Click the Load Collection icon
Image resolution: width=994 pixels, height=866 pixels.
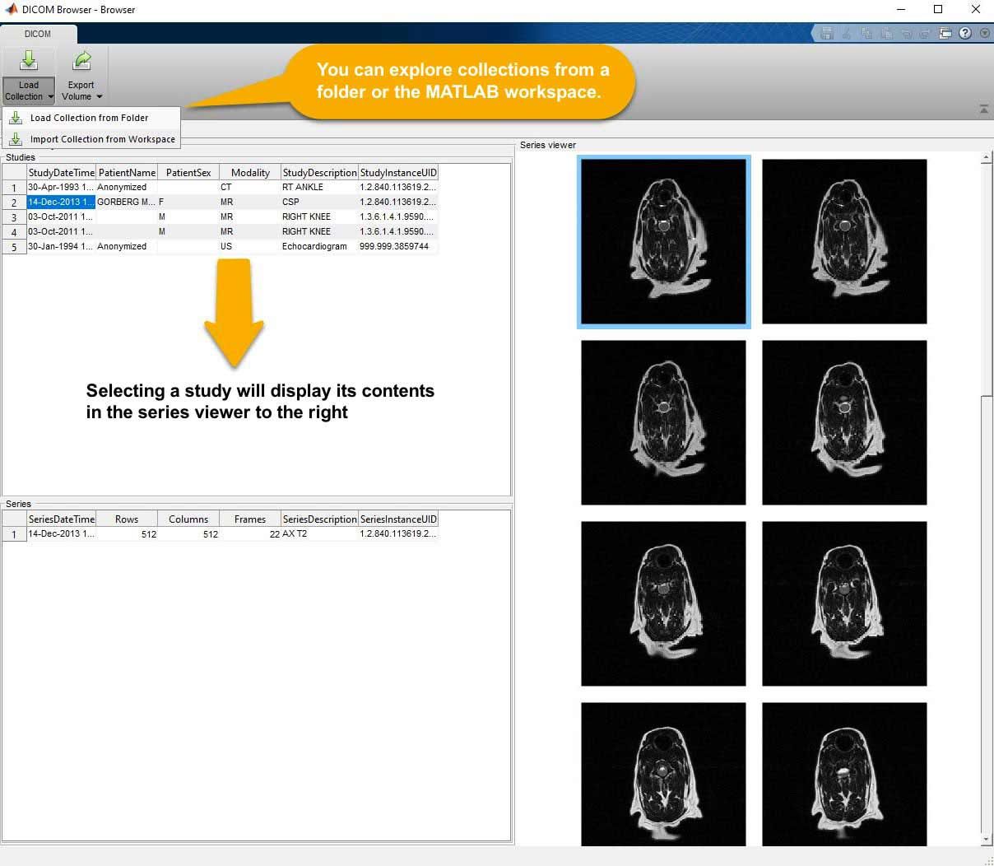28,62
